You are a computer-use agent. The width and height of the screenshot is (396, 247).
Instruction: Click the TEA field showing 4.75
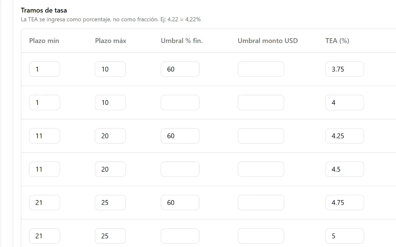tap(345, 202)
